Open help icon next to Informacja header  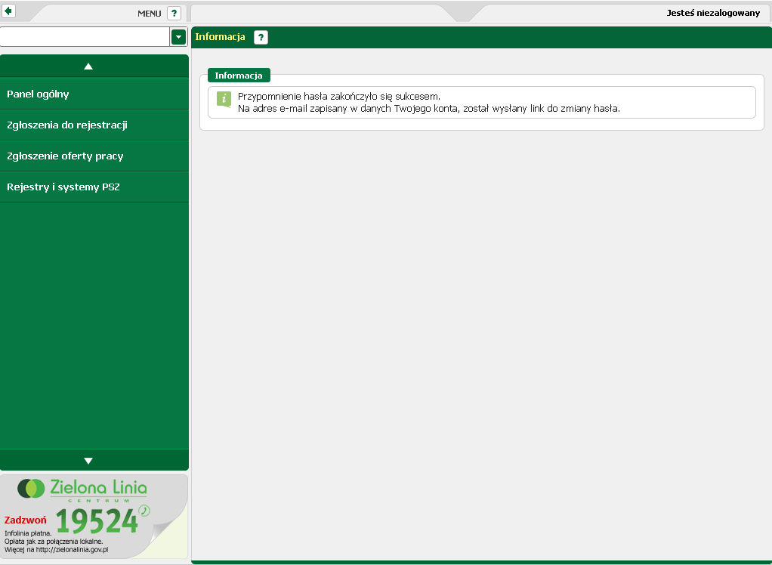(x=261, y=37)
